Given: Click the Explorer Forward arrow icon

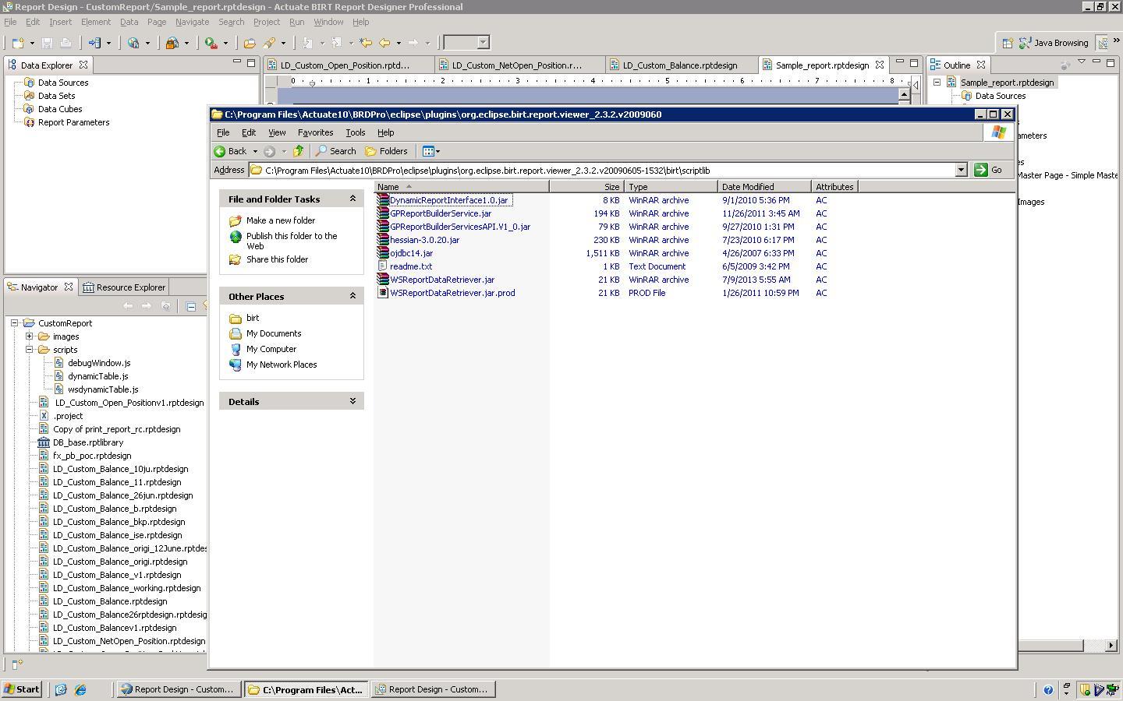Looking at the screenshot, I should pos(269,151).
